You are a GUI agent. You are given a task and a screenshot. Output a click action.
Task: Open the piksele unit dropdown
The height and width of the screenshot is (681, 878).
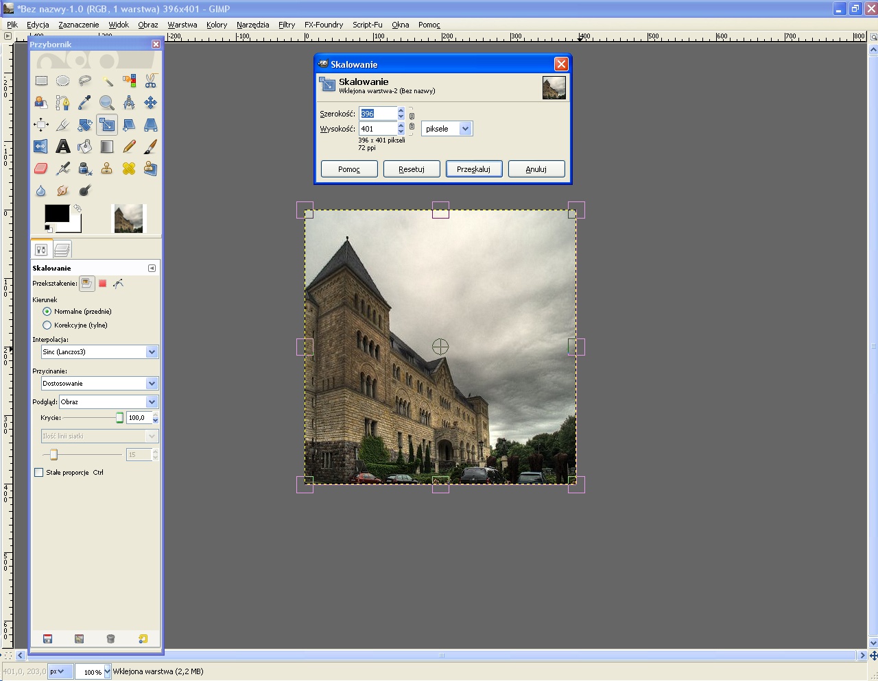[x=447, y=129]
